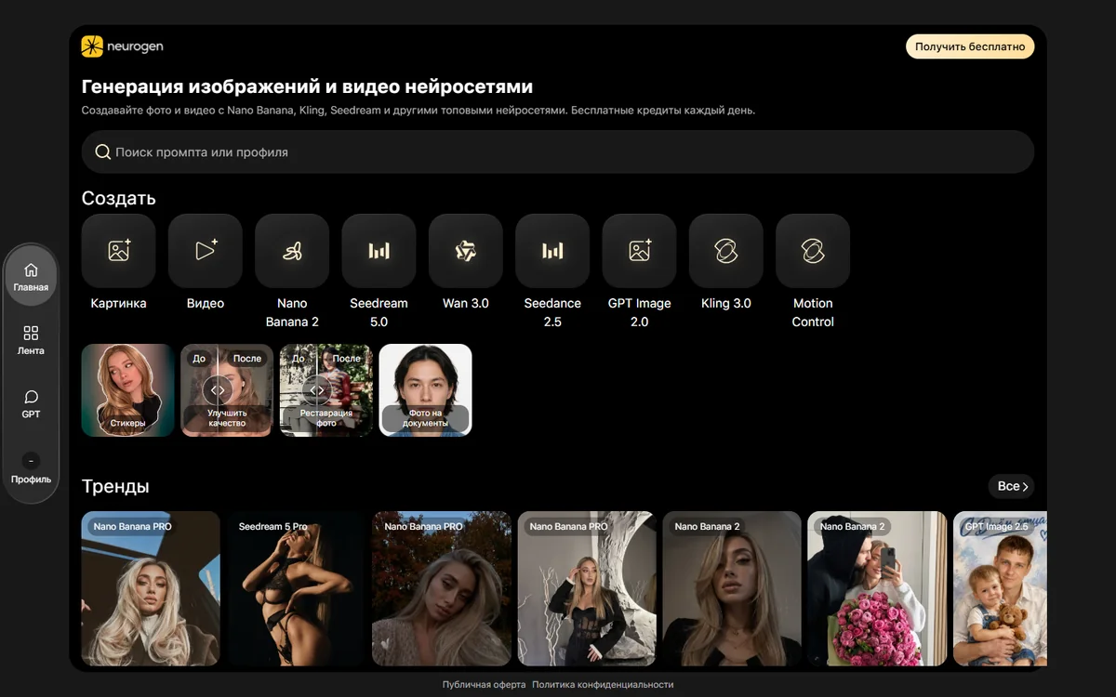
Task: Open the Политика конфиденциальности link
Action: point(603,685)
